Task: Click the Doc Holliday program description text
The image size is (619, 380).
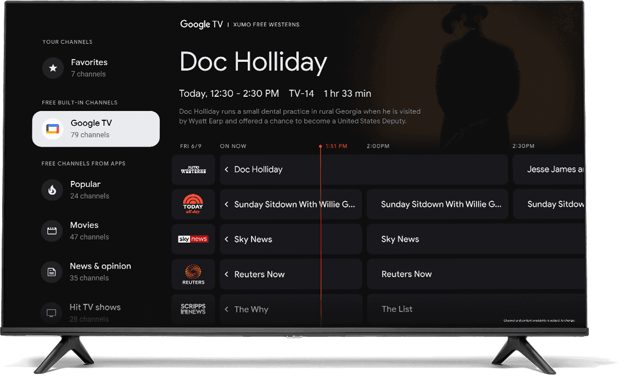Action: (300, 116)
